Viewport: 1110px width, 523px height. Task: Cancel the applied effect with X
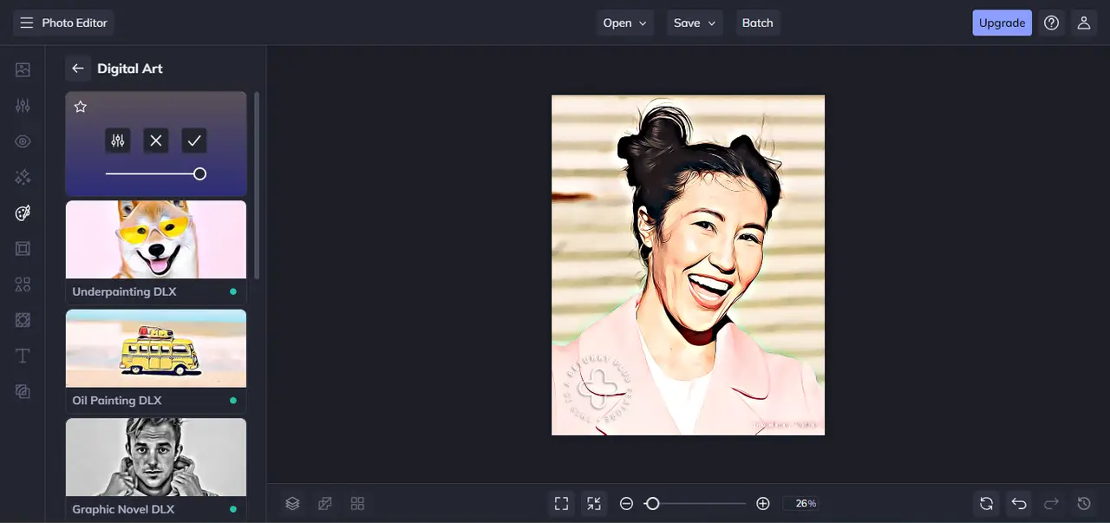(156, 141)
